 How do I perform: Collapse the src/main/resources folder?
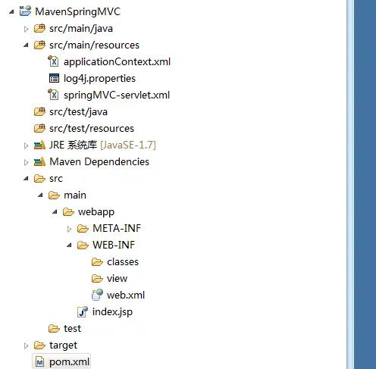(26, 45)
